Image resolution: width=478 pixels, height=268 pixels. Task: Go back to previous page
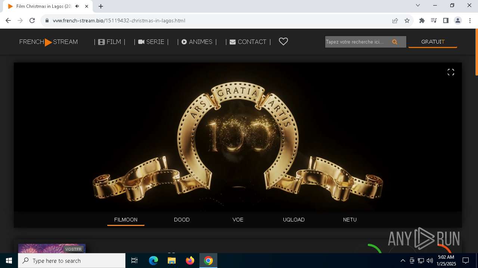click(8, 20)
